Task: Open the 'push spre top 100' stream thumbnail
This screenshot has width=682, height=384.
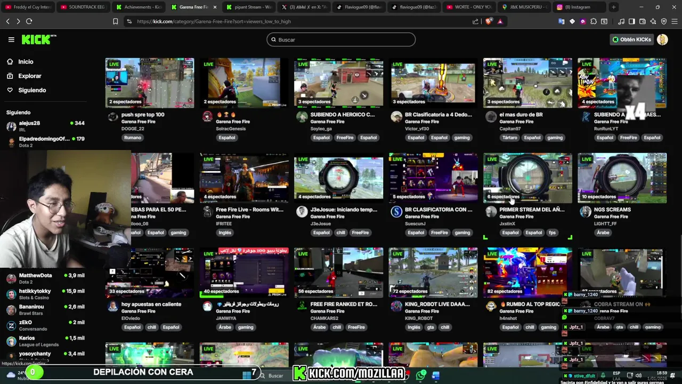Action: click(x=150, y=83)
